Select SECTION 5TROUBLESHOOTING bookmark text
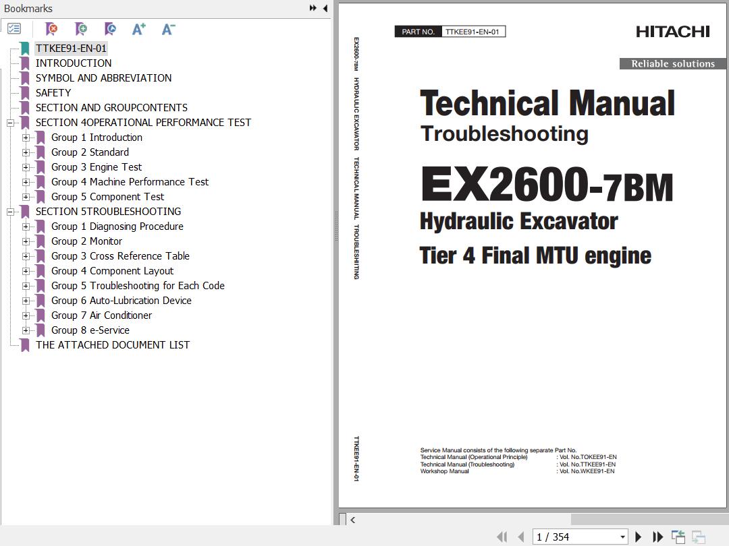 [x=108, y=212]
